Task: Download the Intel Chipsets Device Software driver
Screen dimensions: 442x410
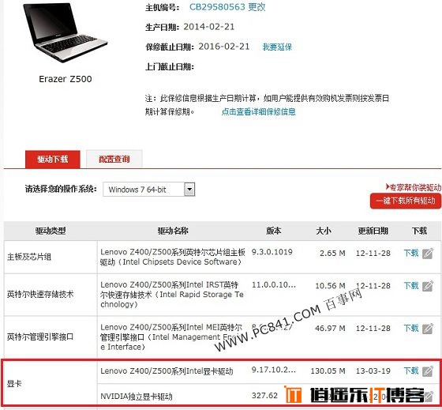Action: (411, 253)
